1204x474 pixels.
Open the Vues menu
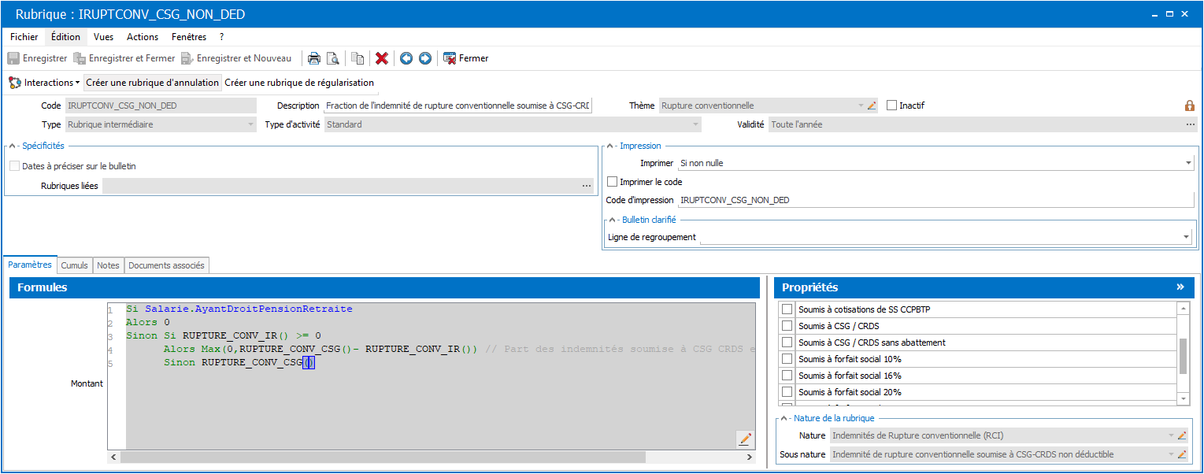pyautogui.click(x=103, y=37)
